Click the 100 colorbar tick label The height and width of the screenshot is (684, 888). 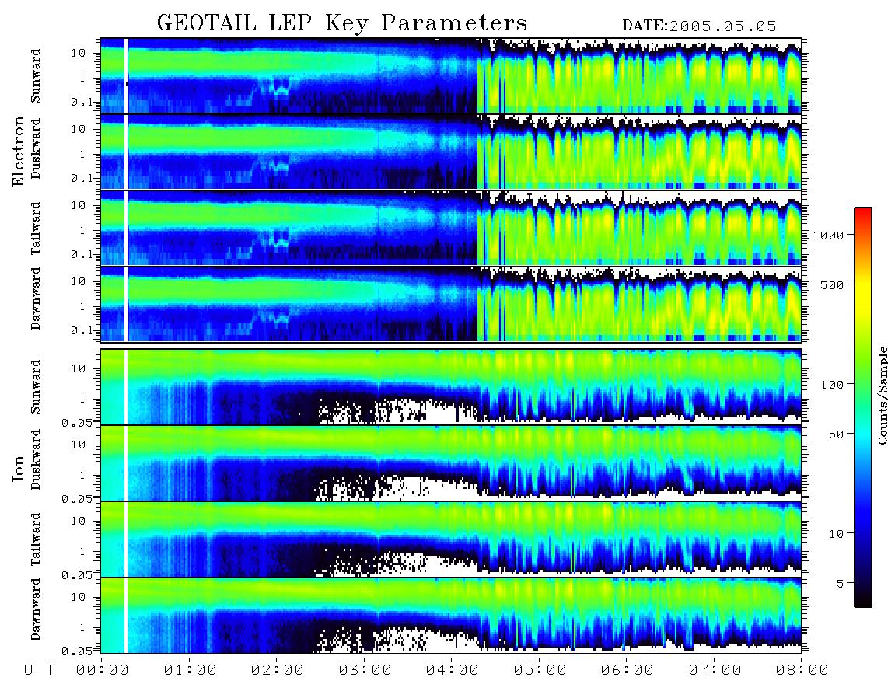[x=832, y=385]
